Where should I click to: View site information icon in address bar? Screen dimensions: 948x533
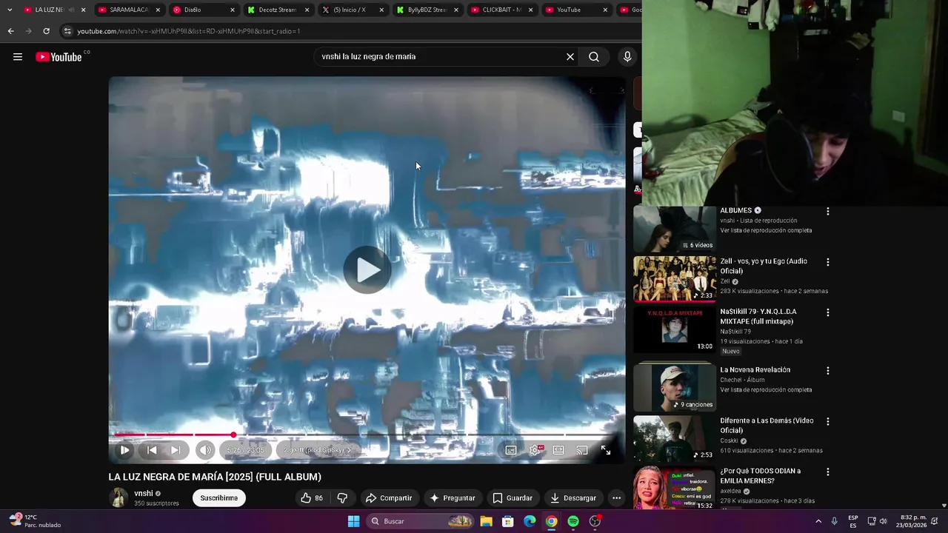(x=67, y=31)
